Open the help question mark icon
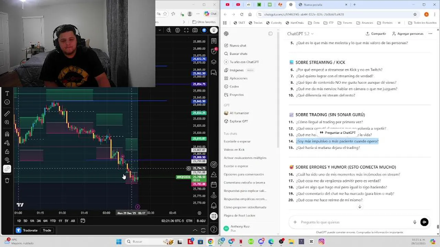This screenshot has width=440, height=247. [214, 229]
